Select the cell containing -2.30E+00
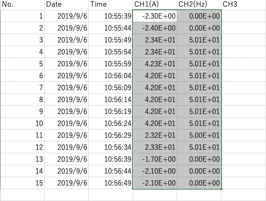 (155, 16)
